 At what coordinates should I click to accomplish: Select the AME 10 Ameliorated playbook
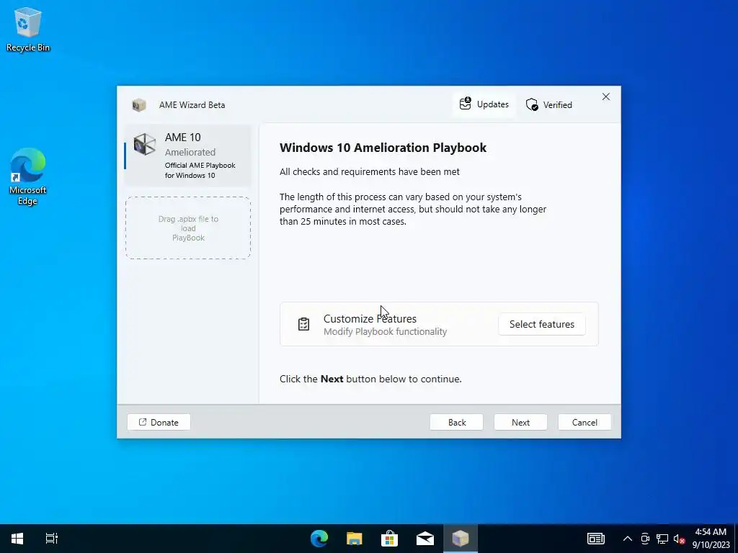tap(187, 156)
